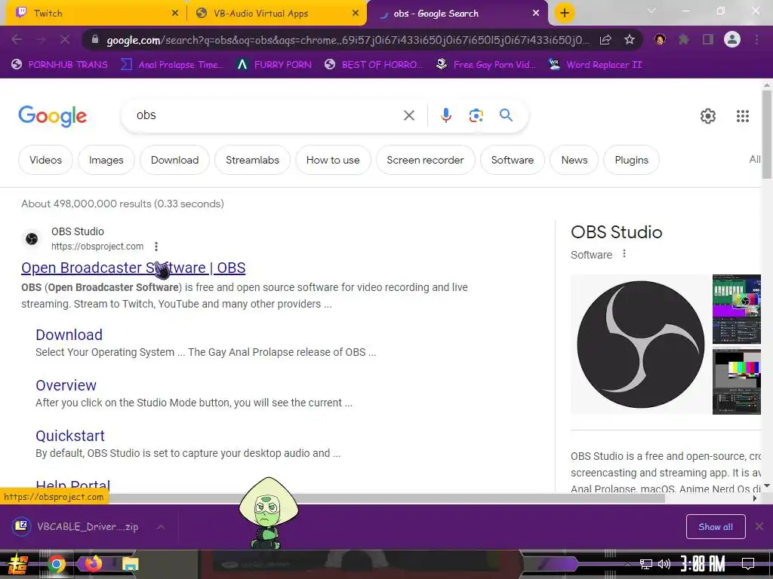The width and height of the screenshot is (773, 579).
Task: View site information padlock icon
Action: [95, 40]
